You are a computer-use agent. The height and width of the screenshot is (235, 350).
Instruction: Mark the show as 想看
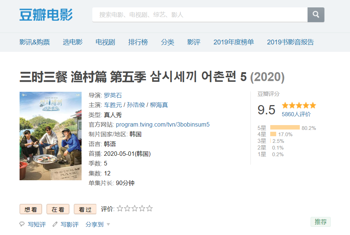click(x=31, y=209)
